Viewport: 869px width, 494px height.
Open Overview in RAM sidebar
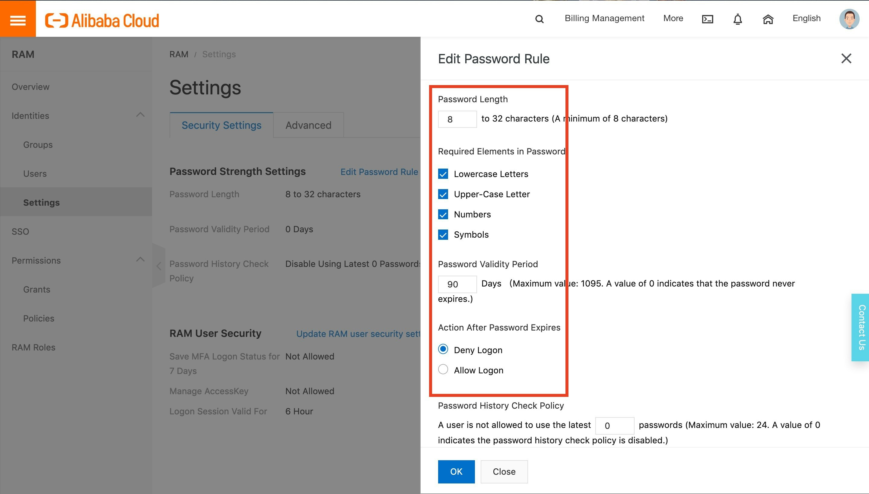(x=30, y=87)
